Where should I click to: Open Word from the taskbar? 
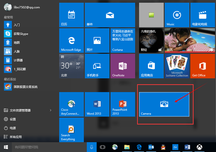click(x=188, y=147)
